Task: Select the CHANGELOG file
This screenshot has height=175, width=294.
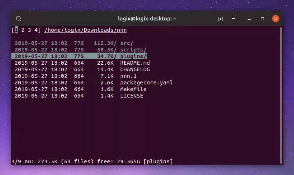Action: click(x=135, y=69)
